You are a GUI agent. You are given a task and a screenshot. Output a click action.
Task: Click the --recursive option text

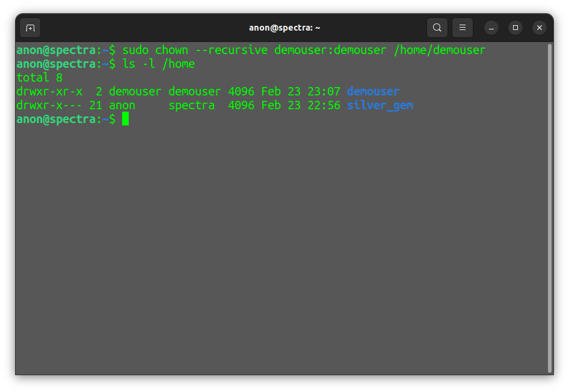(232, 50)
